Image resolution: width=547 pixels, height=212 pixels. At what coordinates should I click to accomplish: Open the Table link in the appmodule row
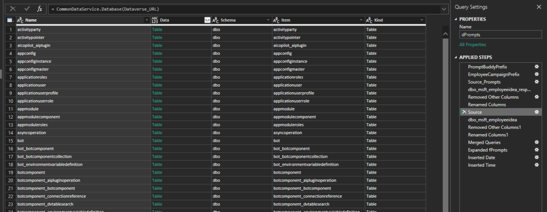click(157, 109)
